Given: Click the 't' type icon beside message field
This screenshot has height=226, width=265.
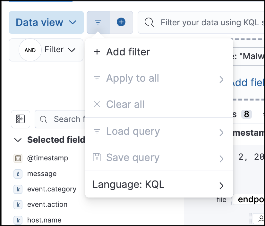Looking at the screenshot, I should point(18,174).
